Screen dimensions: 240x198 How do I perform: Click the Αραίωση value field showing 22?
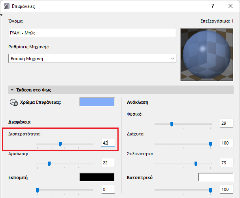click(x=108, y=163)
